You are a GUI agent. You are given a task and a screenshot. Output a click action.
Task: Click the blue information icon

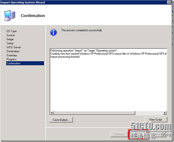(x=54, y=33)
